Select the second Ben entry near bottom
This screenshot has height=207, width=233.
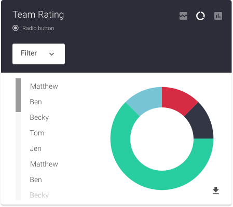[36, 180]
